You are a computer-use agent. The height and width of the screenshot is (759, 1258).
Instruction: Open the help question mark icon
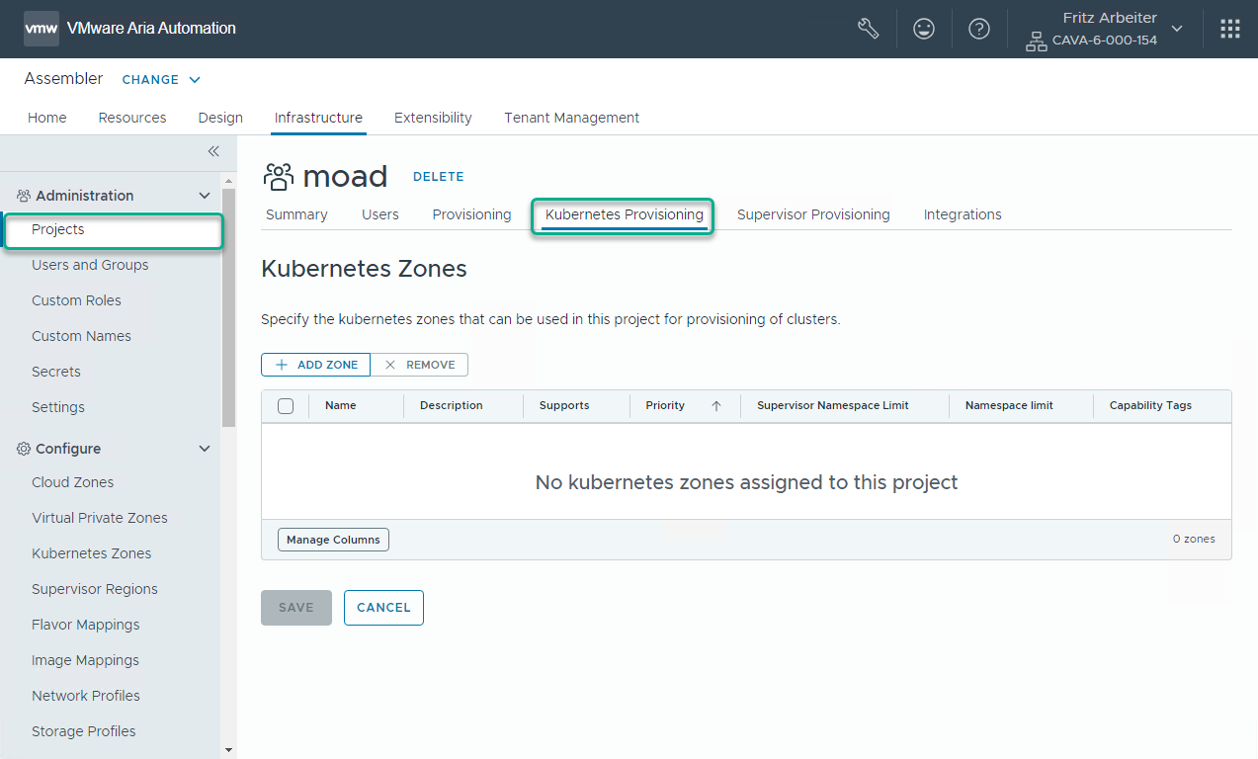click(979, 29)
